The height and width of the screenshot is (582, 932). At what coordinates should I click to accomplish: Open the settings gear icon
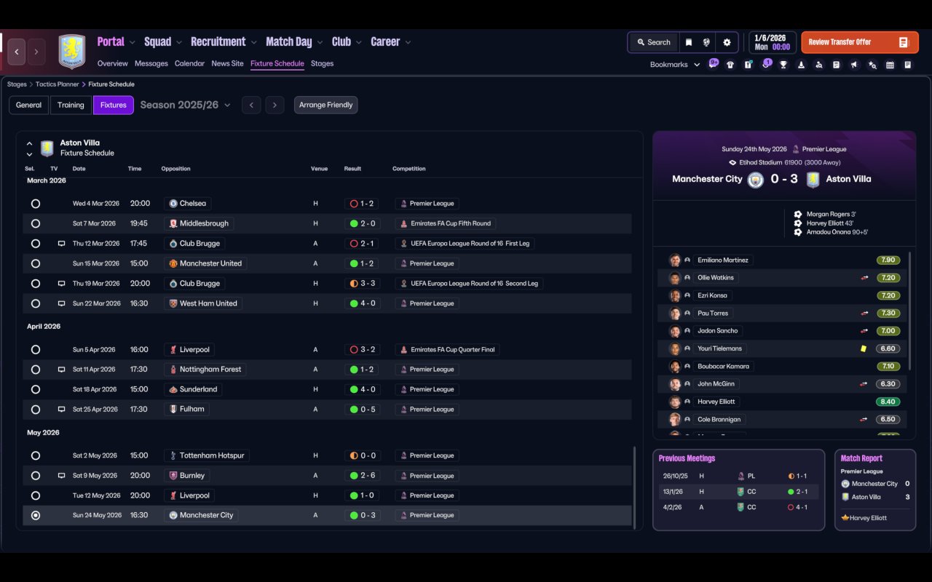pyautogui.click(x=727, y=42)
